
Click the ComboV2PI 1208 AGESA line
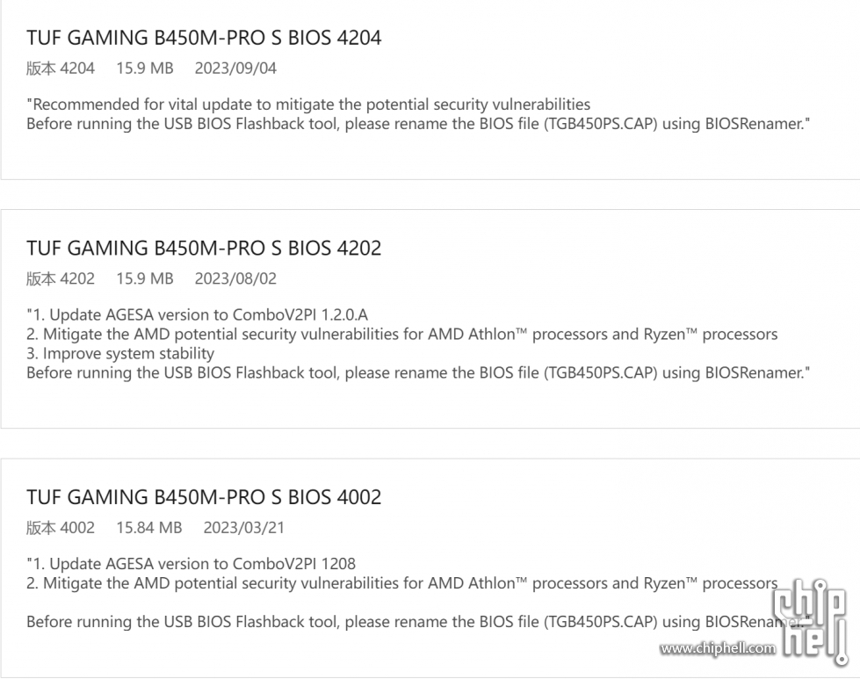click(191, 564)
